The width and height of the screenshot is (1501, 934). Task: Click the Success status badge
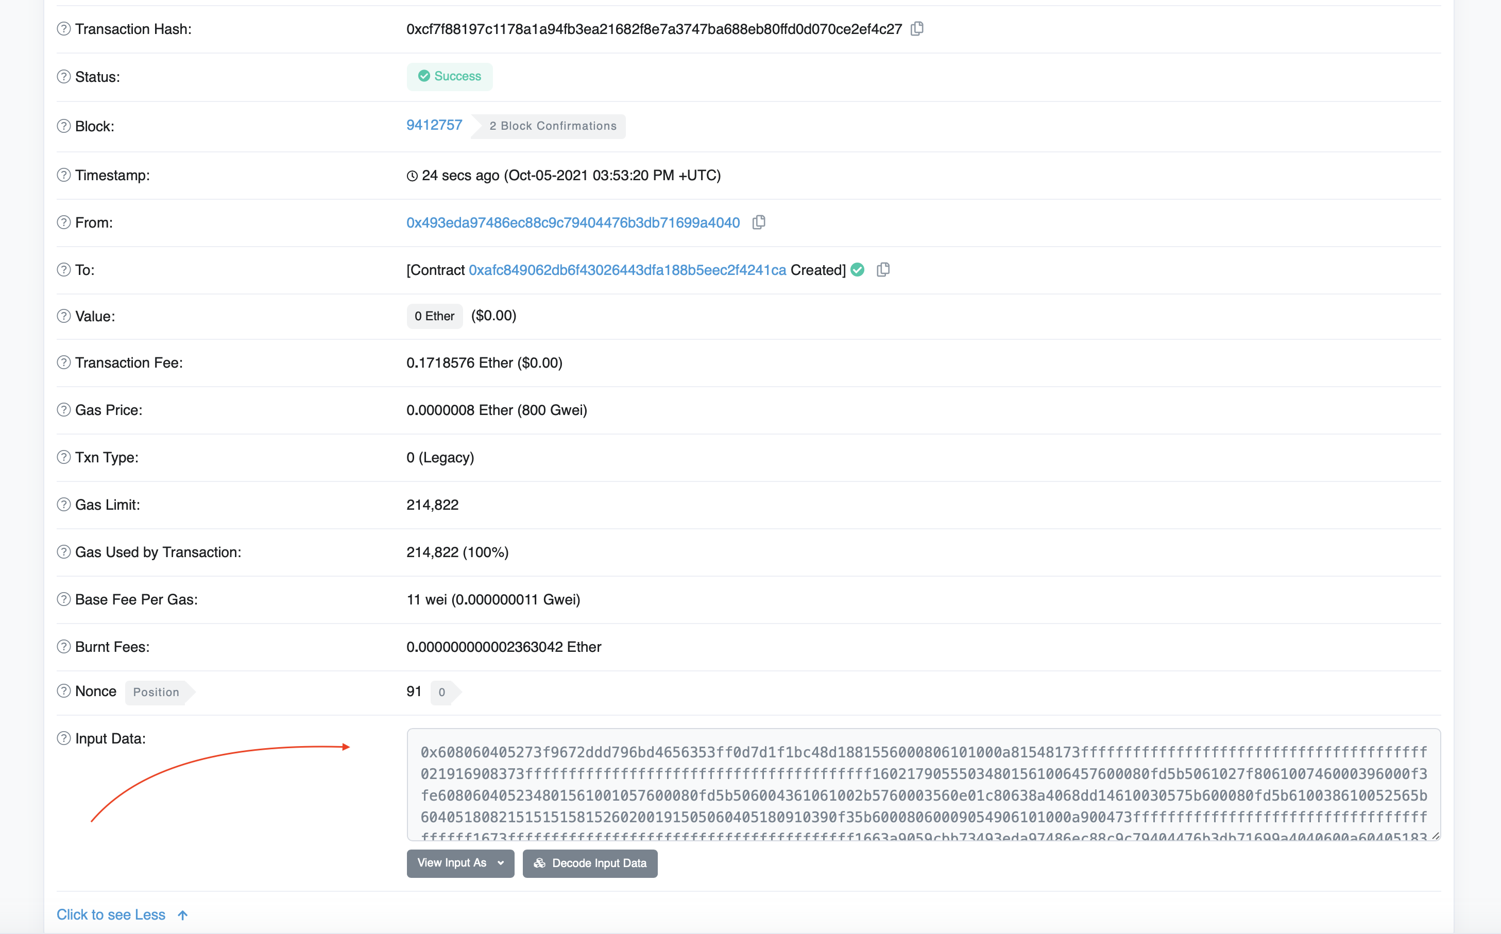(x=449, y=76)
